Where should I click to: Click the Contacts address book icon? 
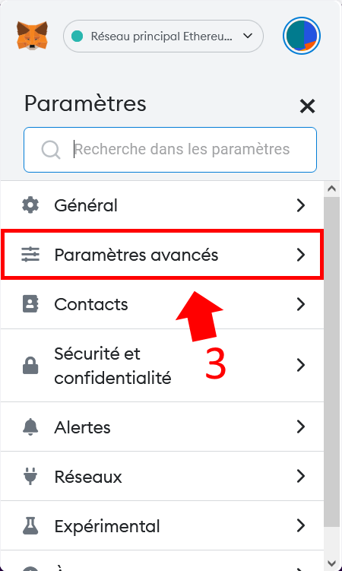30,304
